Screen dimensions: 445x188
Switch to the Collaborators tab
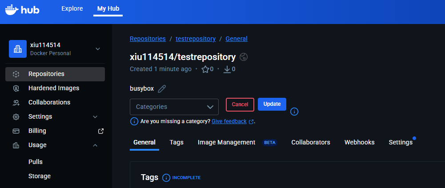click(x=311, y=142)
